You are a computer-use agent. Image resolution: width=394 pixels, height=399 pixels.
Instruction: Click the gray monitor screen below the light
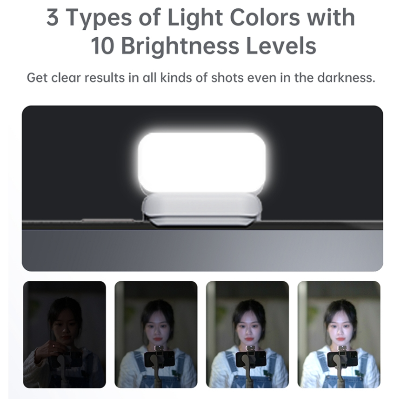pos(202,250)
